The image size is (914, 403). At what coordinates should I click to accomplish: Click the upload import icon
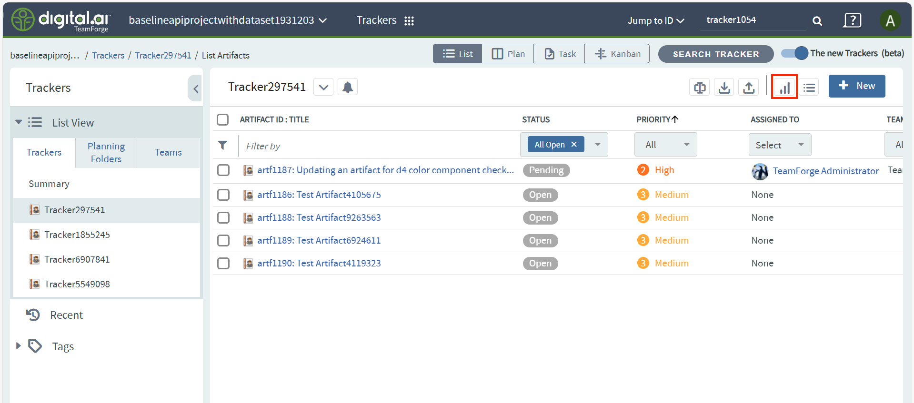[x=749, y=88]
